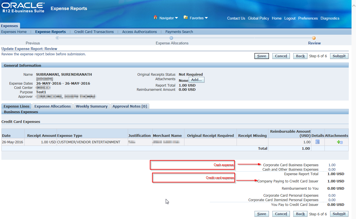Screen dimensions: 356x219
Task: Open the Approval Notes tab
Action: [x=130, y=106]
